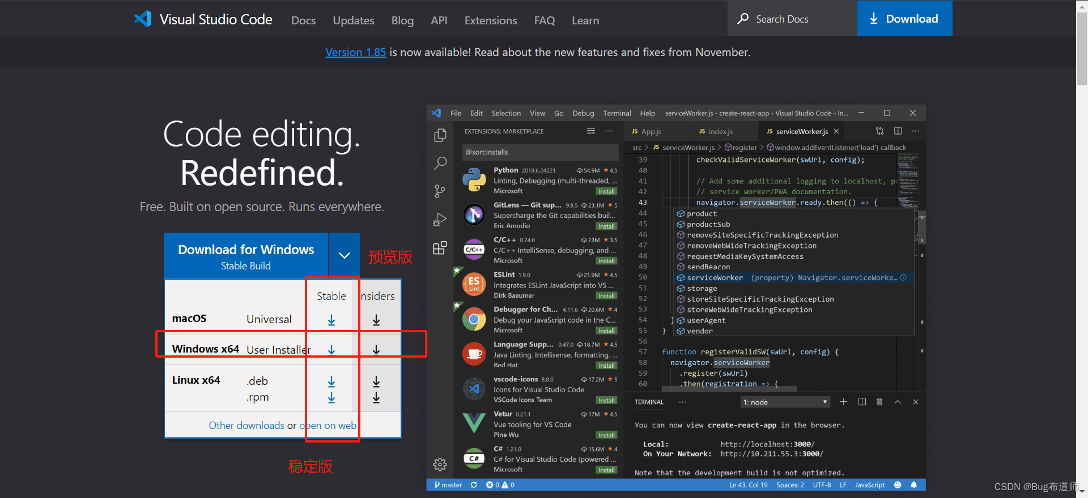Screen dimensions: 1088x498
Task: Click the master branch in status bar
Action: pos(448,485)
